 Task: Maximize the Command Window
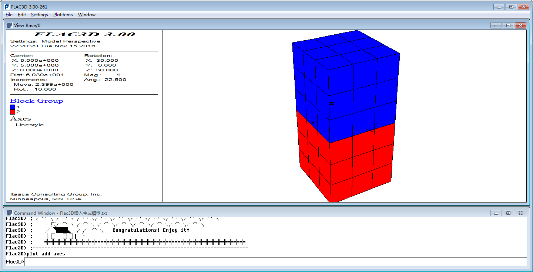click(508, 213)
